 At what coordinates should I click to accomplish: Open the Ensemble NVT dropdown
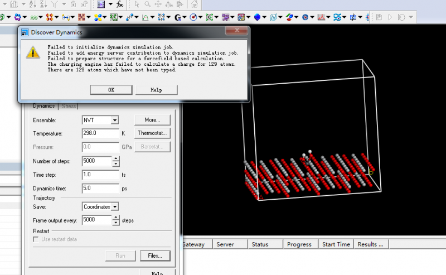point(114,120)
